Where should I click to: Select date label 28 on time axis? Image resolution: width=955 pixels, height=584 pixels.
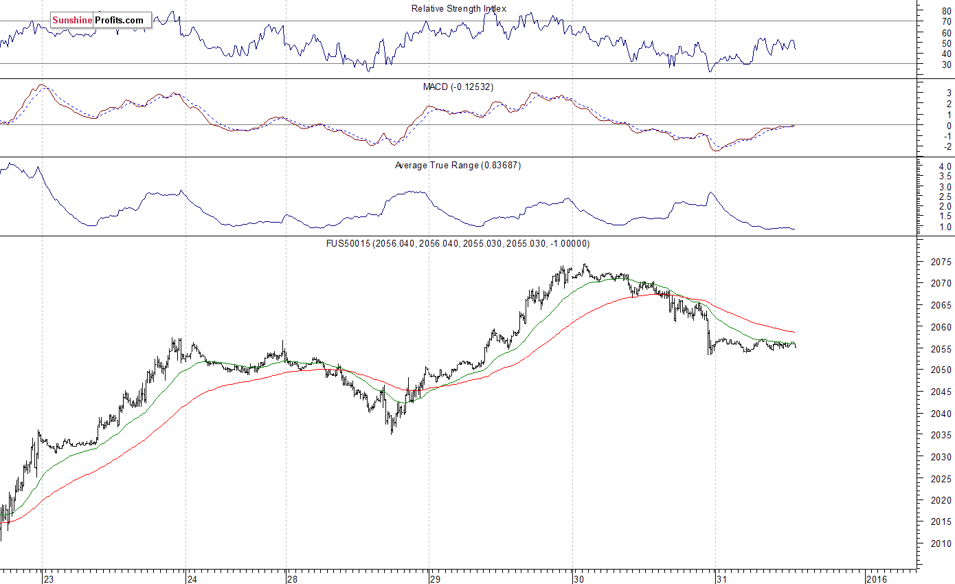point(293,579)
